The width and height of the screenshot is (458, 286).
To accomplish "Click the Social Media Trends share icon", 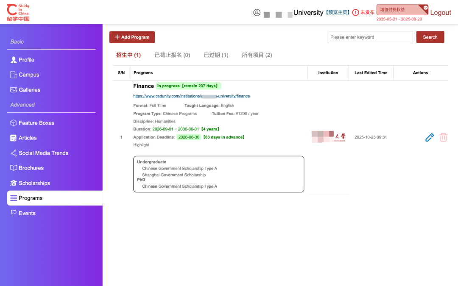I will [x=14, y=153].
